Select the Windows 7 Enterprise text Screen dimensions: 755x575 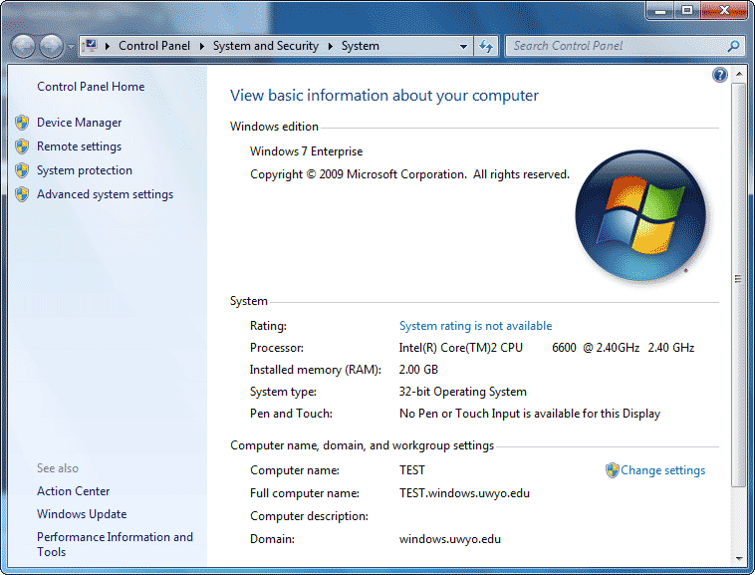tap(306, 151)
